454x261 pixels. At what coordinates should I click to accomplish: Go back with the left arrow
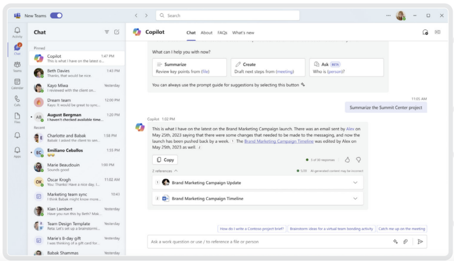[136, 15]
